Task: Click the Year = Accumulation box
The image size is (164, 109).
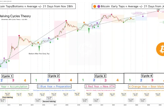Action: coord(14,87)
